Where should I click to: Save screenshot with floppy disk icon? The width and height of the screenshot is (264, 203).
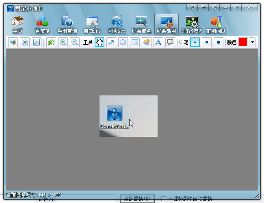click(37, 42)
